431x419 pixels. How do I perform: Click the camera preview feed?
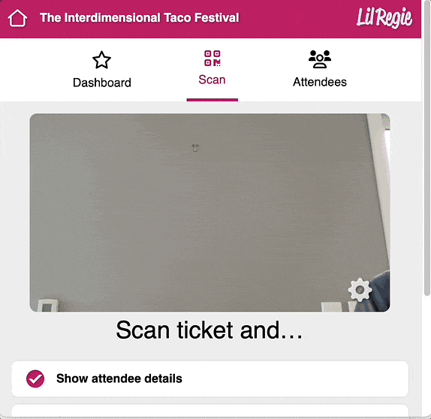pos(209,213)
